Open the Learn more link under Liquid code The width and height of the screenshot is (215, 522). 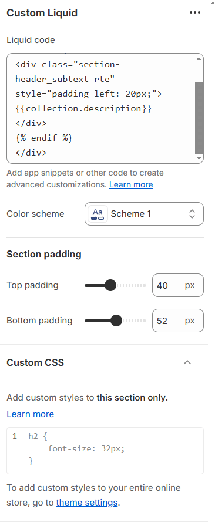pos(131,184)
